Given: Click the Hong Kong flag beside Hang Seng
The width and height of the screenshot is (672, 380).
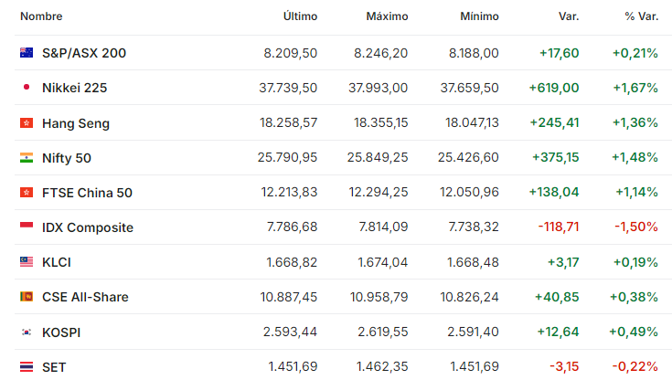Looking at the screenshot, I should 27,123.
